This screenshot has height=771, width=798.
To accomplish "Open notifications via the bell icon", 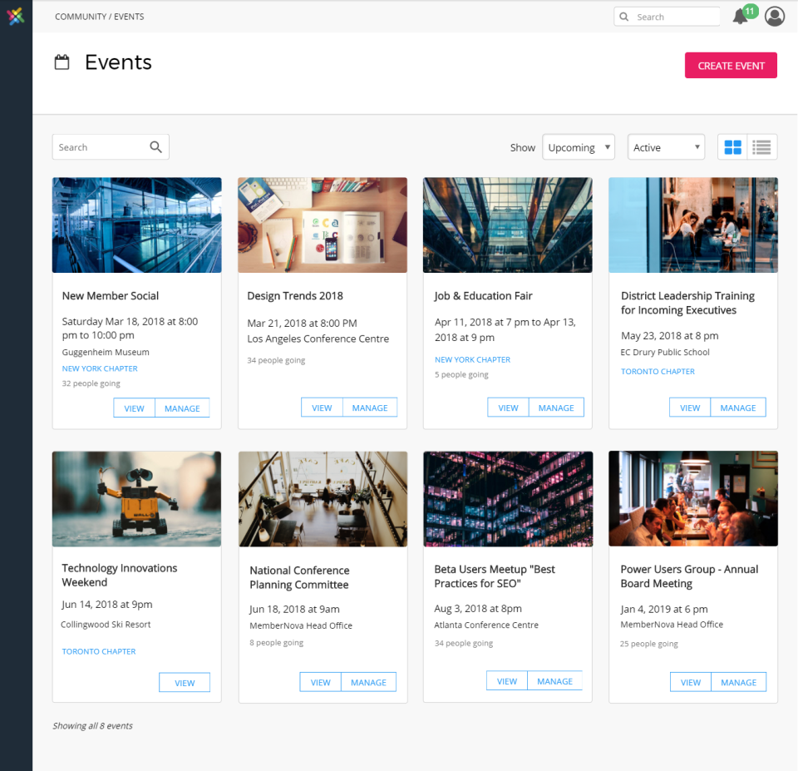I will [x=738, y=17].
